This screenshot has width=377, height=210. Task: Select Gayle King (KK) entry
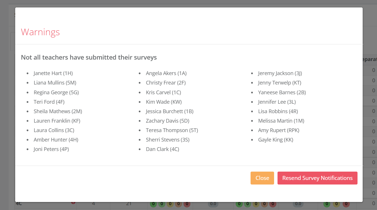tap(276, 140)
